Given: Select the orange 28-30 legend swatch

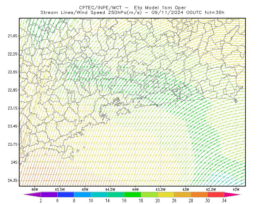Looking at the screenshot, I should [199, 194].
